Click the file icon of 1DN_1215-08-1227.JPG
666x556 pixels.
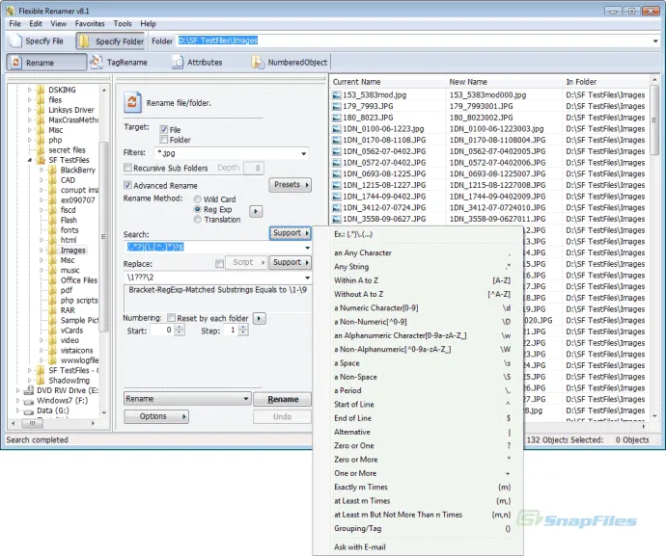coord(337,185)
